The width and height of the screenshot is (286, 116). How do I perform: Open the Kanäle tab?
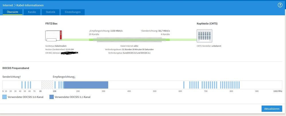[x=32, y=12]
